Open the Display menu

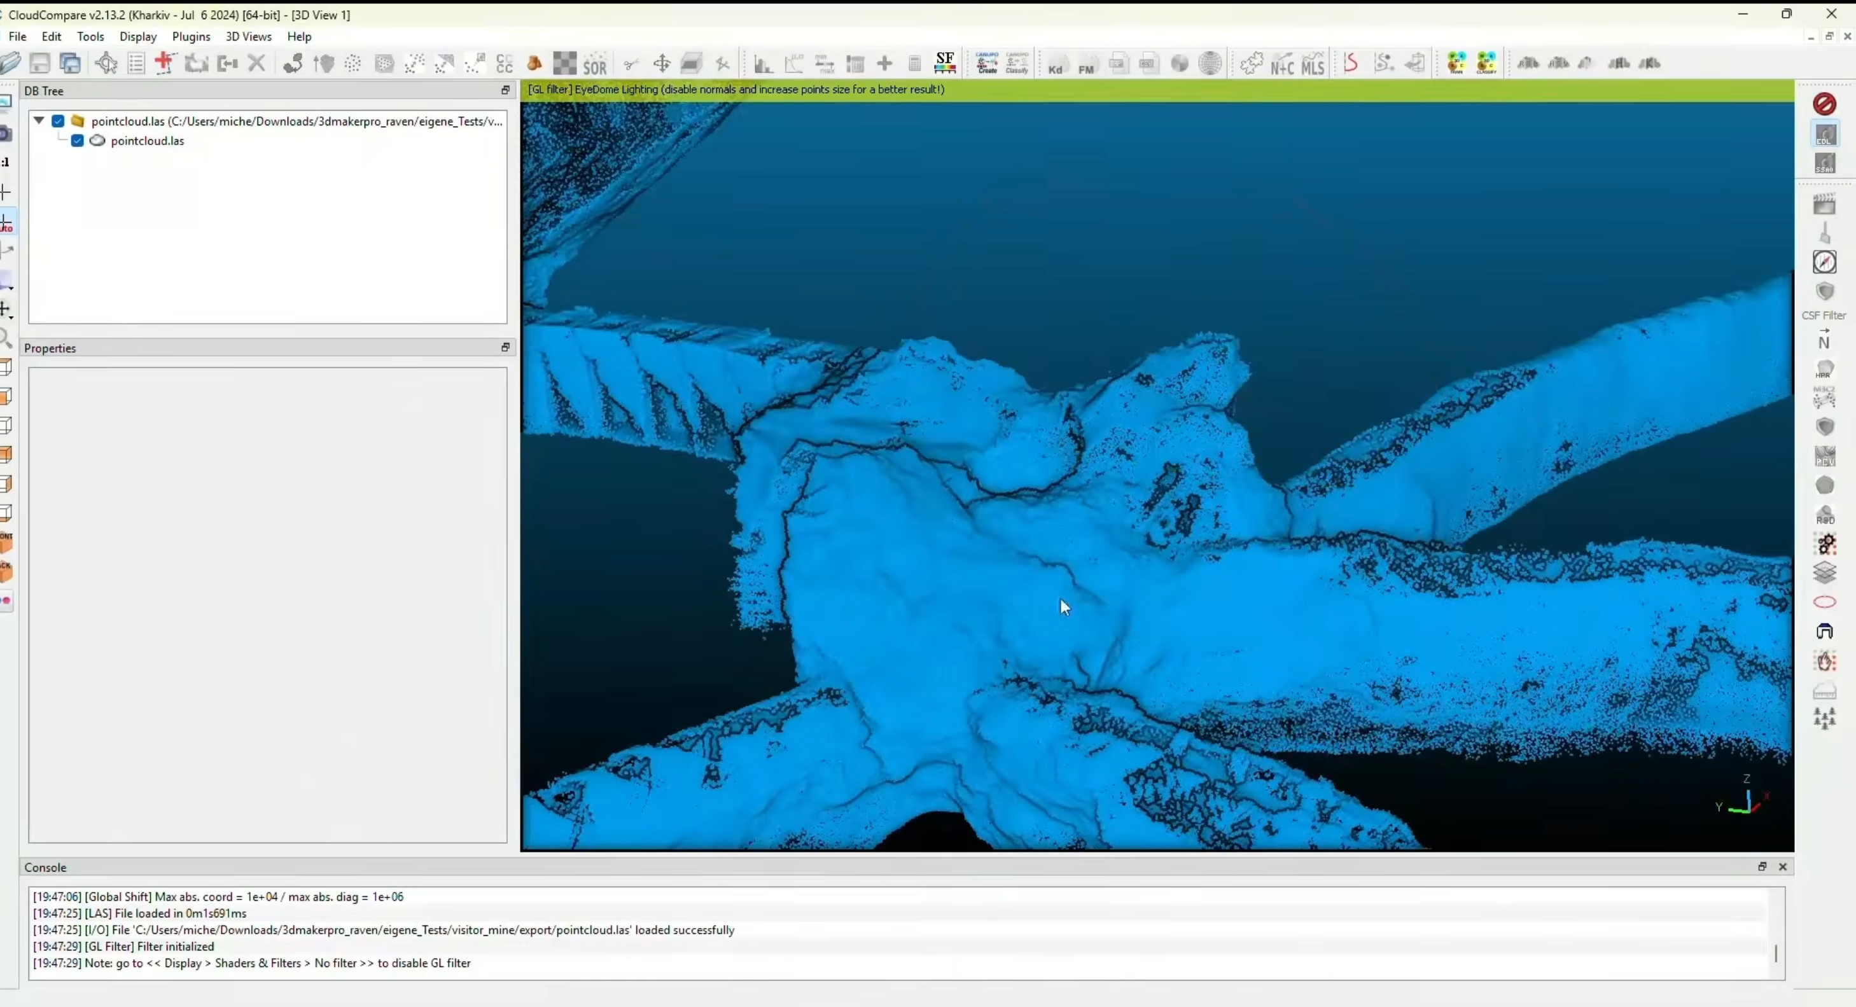click(x=137, y=36)
